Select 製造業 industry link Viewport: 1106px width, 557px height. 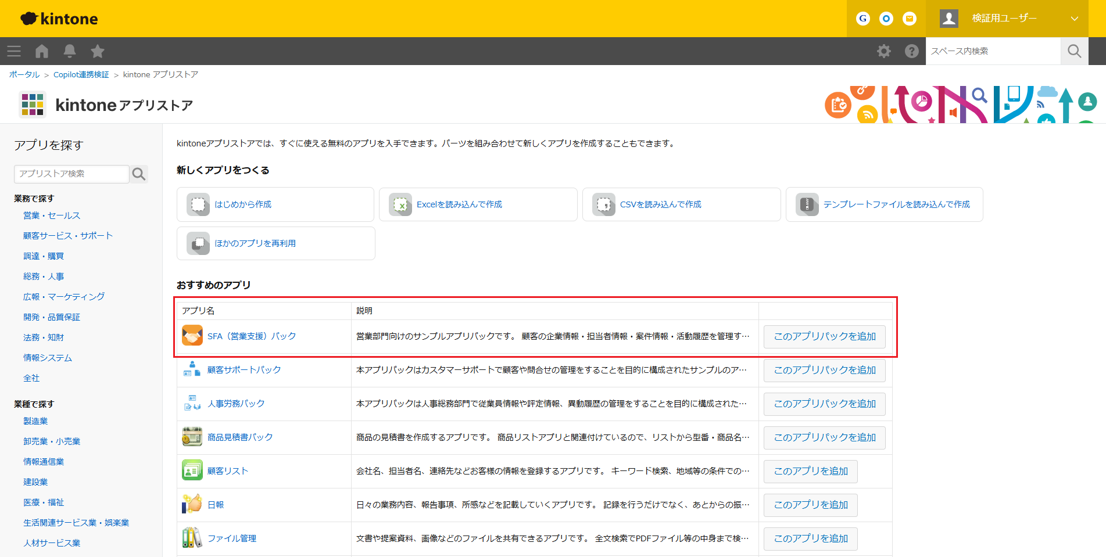35,421
